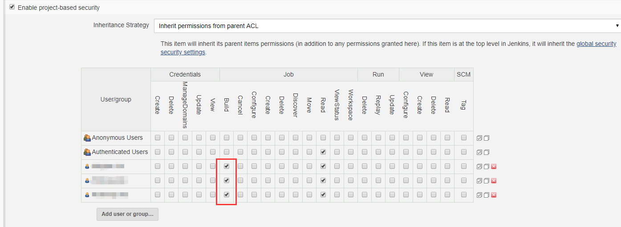Check SCM Tag for Authenticated Users
Viewport: 621px width, 227px height.
point(464,152)
